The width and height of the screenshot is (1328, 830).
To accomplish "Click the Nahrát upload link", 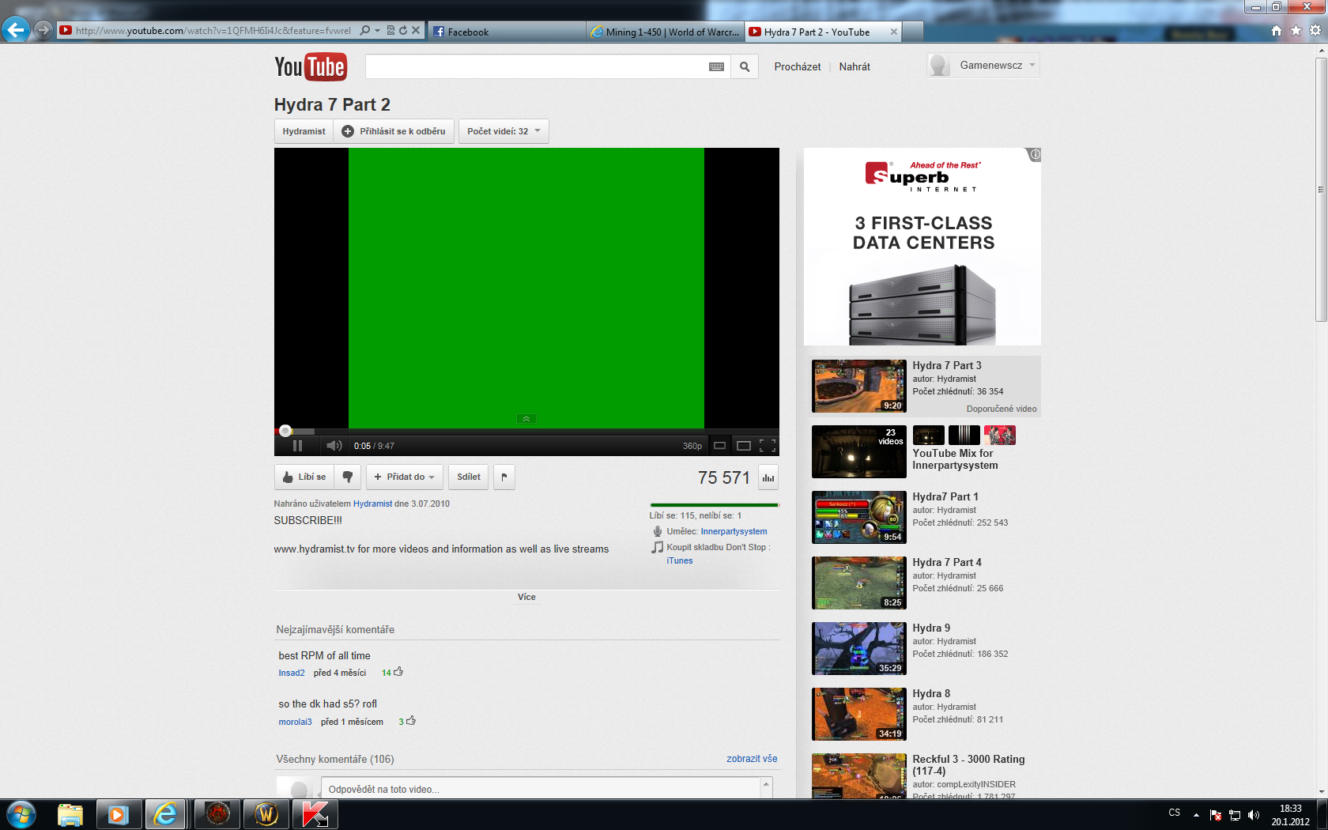I will [855, 67].
